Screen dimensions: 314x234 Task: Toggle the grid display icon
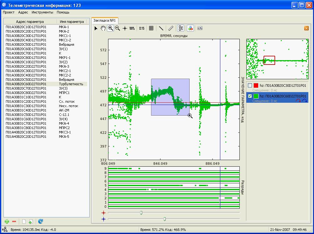151,28
